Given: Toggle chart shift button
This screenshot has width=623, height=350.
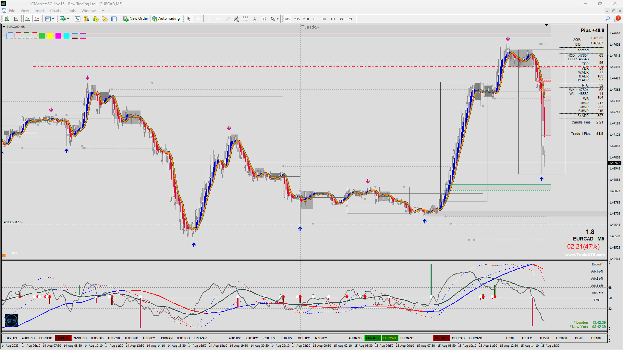Looking at the screenshot, I should (x=37, y=19).
